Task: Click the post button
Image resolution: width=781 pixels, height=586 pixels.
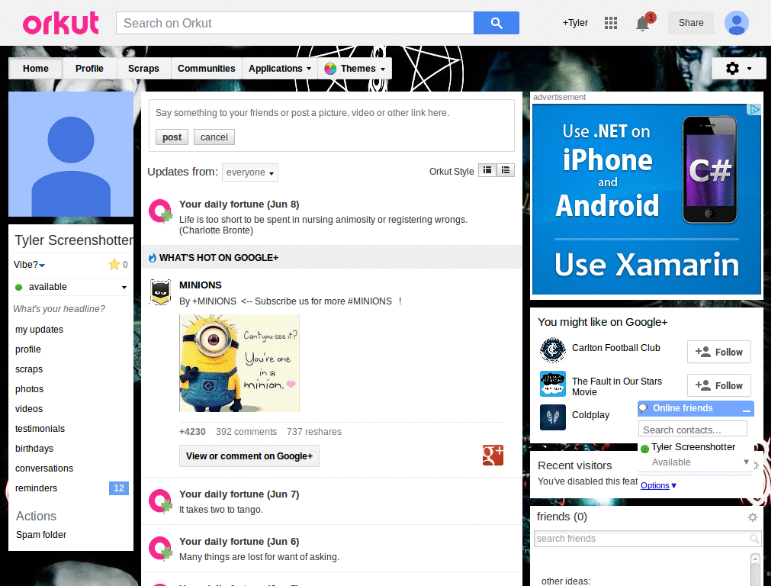Action: [x=172, y=137]
